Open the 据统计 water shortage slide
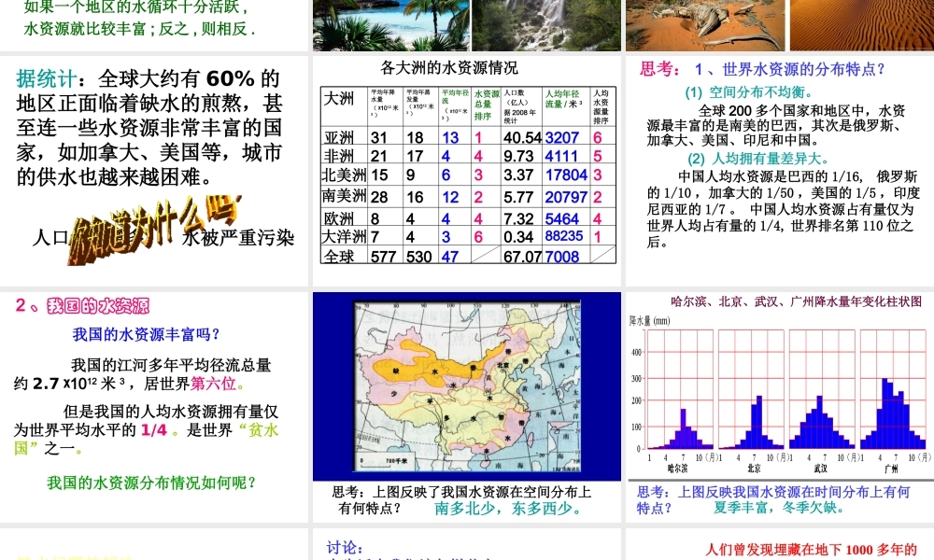Screen dimensions: 934x560 click(154, 171)
